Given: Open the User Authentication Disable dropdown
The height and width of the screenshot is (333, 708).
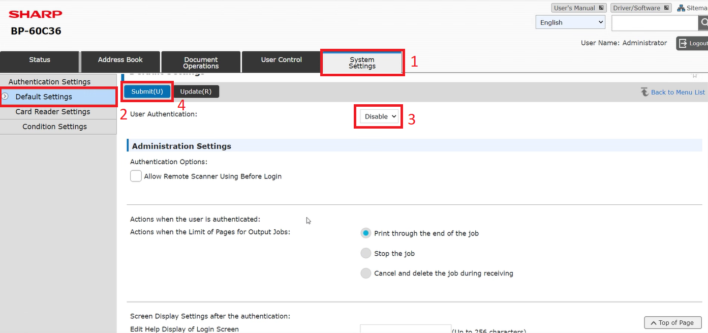Looking at the screenshot, I should pyautogui.click(x=378, y=116).
